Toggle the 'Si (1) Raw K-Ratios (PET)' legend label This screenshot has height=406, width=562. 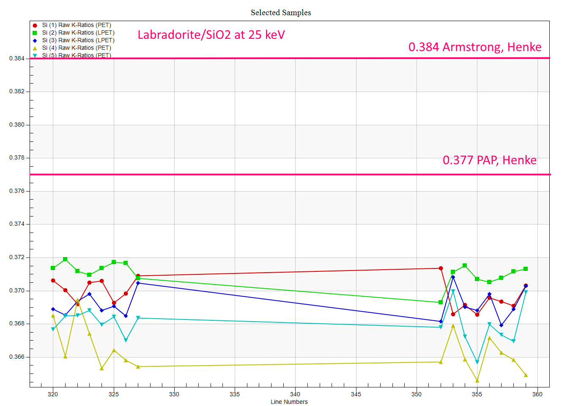pyautogui.click(x=77, y=25)
